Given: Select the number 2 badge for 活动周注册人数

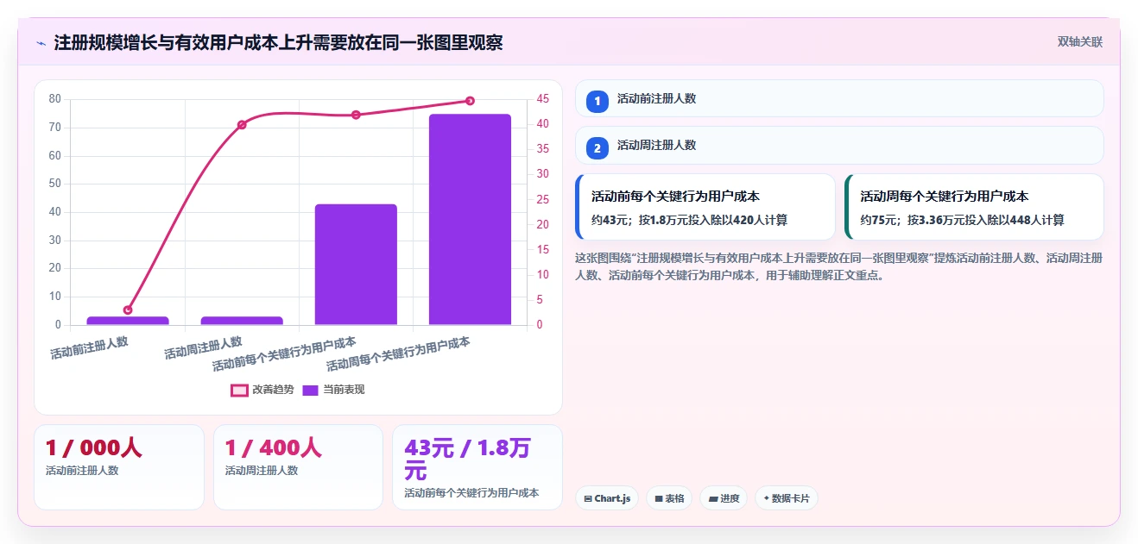Looking at the screenshot, I should (x=597, y=147).
